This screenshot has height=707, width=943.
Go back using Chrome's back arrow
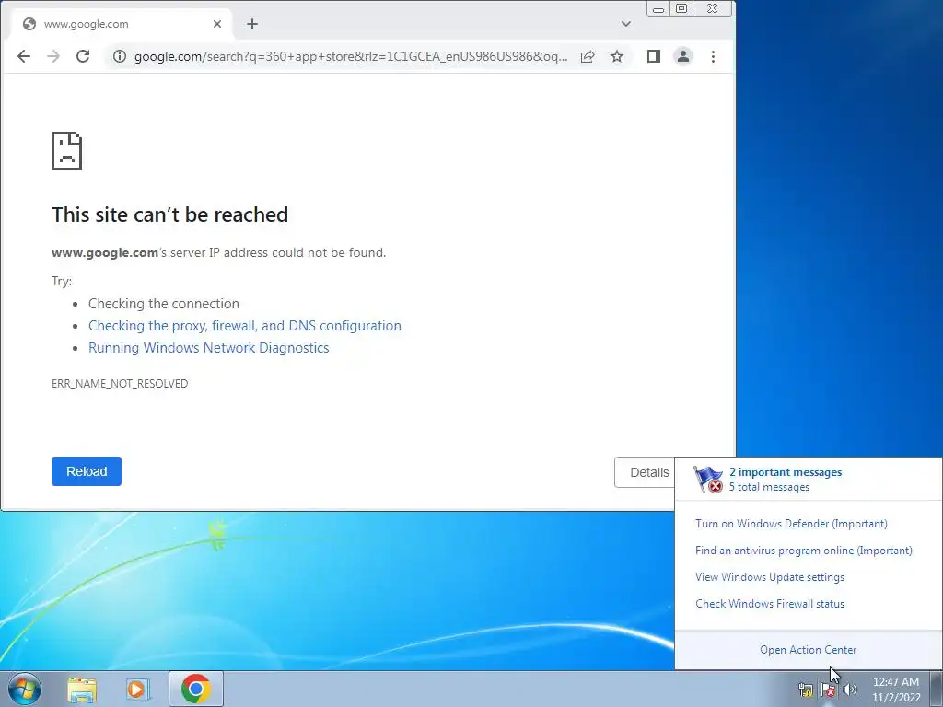(24, 56)
